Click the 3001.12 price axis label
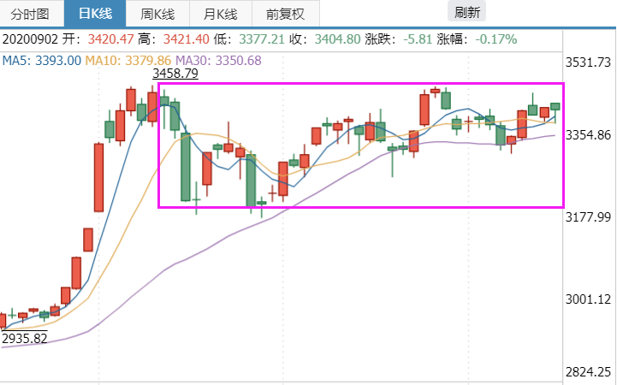617x385 pixels. (588, 299)
